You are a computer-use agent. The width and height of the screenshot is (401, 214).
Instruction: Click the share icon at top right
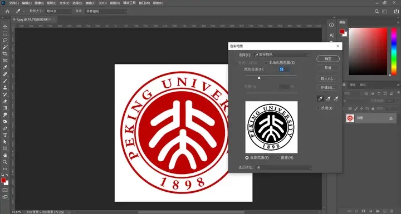coord(397,11)
